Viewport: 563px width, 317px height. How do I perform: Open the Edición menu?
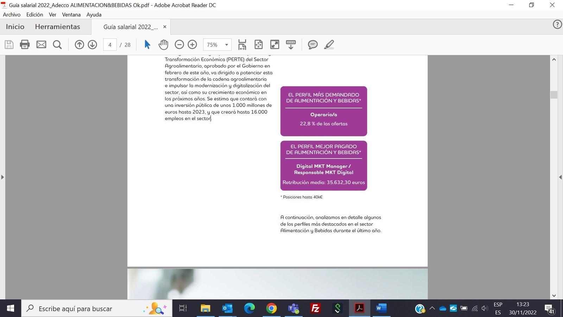tap(34, 14)
